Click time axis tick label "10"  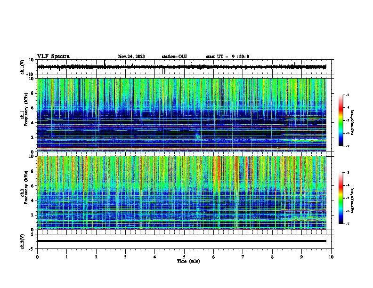coord(331,257)
